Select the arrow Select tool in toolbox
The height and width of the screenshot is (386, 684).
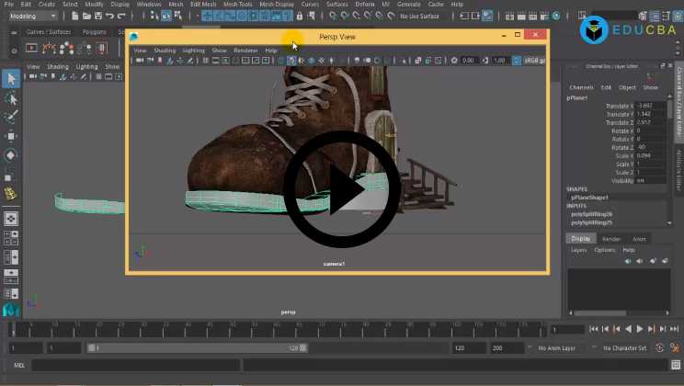[11, 78]
